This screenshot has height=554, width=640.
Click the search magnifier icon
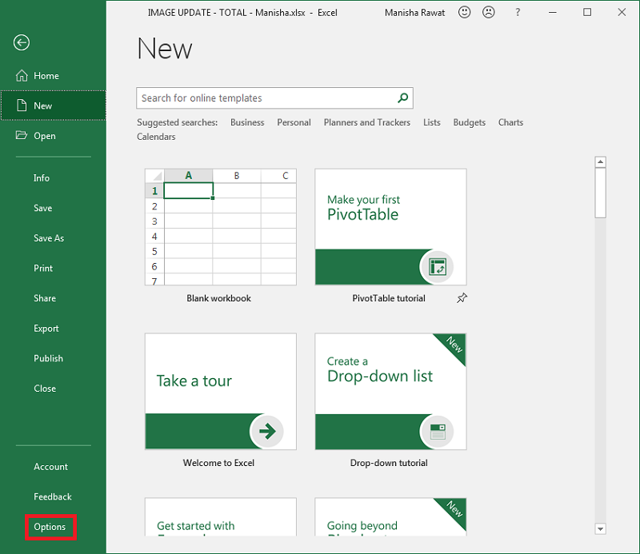(403, 98)
